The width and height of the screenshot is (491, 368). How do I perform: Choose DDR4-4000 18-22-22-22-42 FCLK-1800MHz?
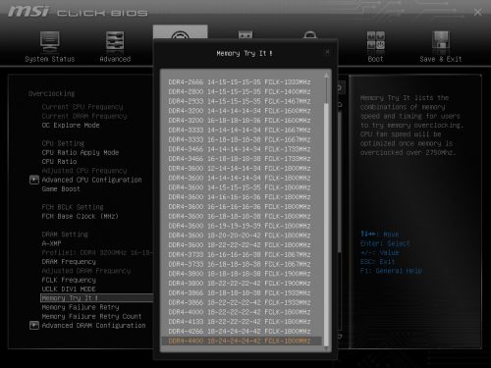[240, 312]
